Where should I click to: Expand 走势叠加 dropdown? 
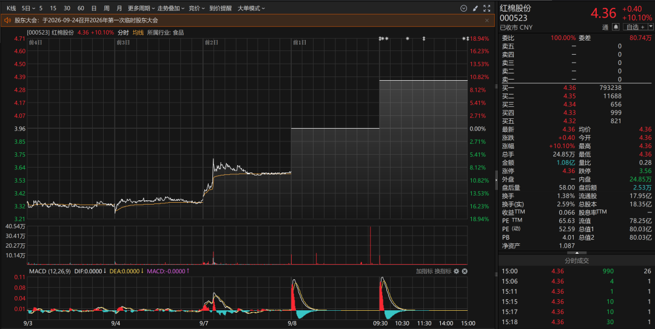tap(171, 8)
